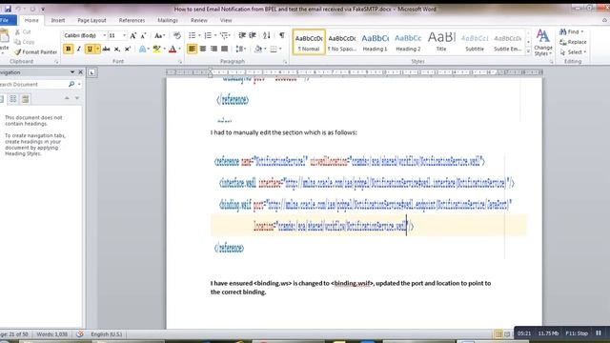Open Change Case dropdown
This screenshot has width=610, height=343.
click(159, 36)
